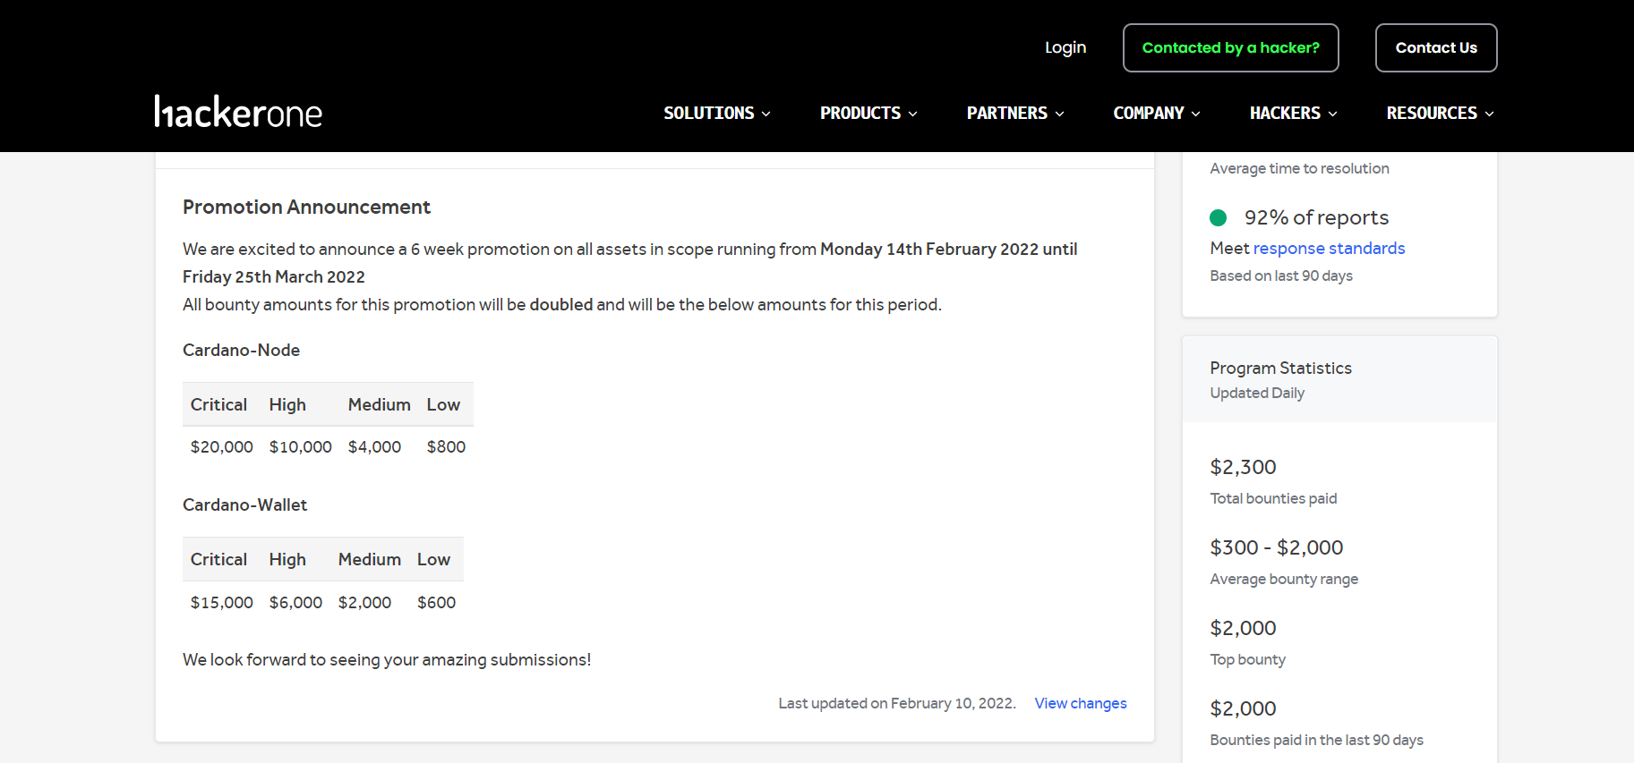Click the $2,300 total bounties paid value

(x=1243, y=467)
